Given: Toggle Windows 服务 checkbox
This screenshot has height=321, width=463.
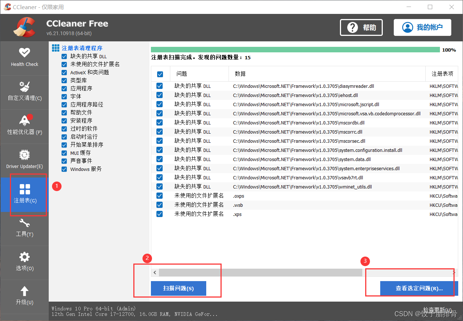Looking at the screenshot, I should coord(64,169).
